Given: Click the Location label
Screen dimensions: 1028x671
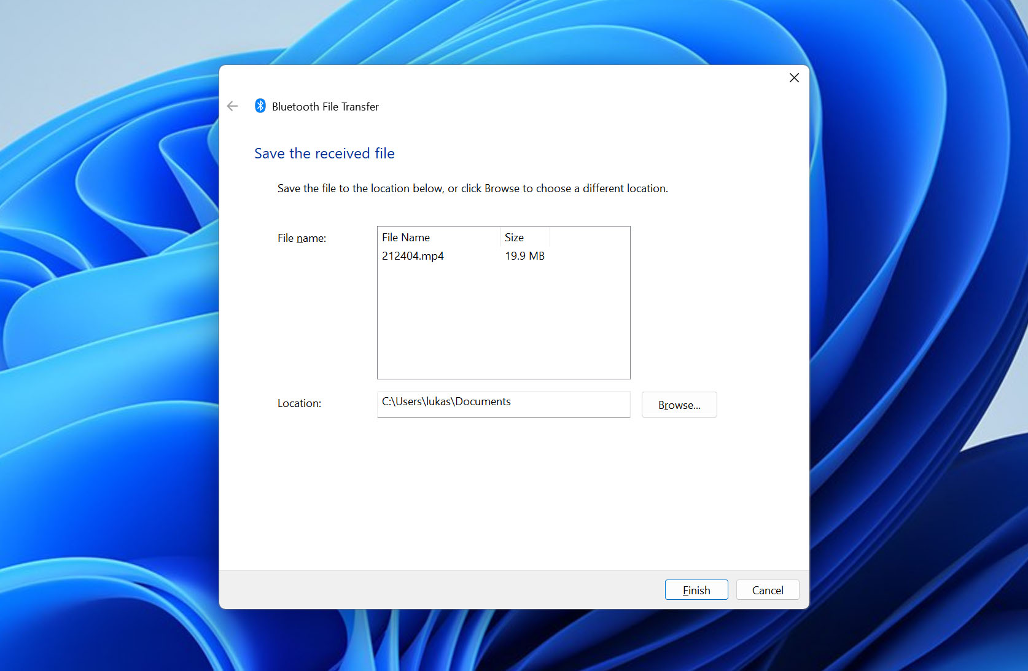Looking at the screenshot, I should click(x=299, y=403).
